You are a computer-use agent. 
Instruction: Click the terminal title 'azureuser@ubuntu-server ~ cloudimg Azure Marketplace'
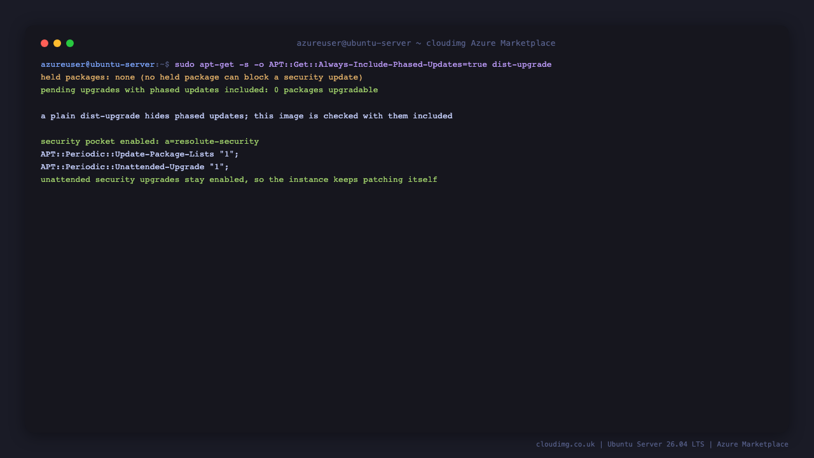[x=426, y=43]
